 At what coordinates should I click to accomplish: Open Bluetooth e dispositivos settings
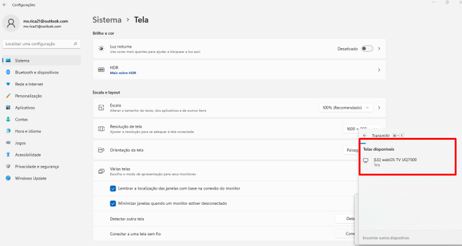point(41,72)
